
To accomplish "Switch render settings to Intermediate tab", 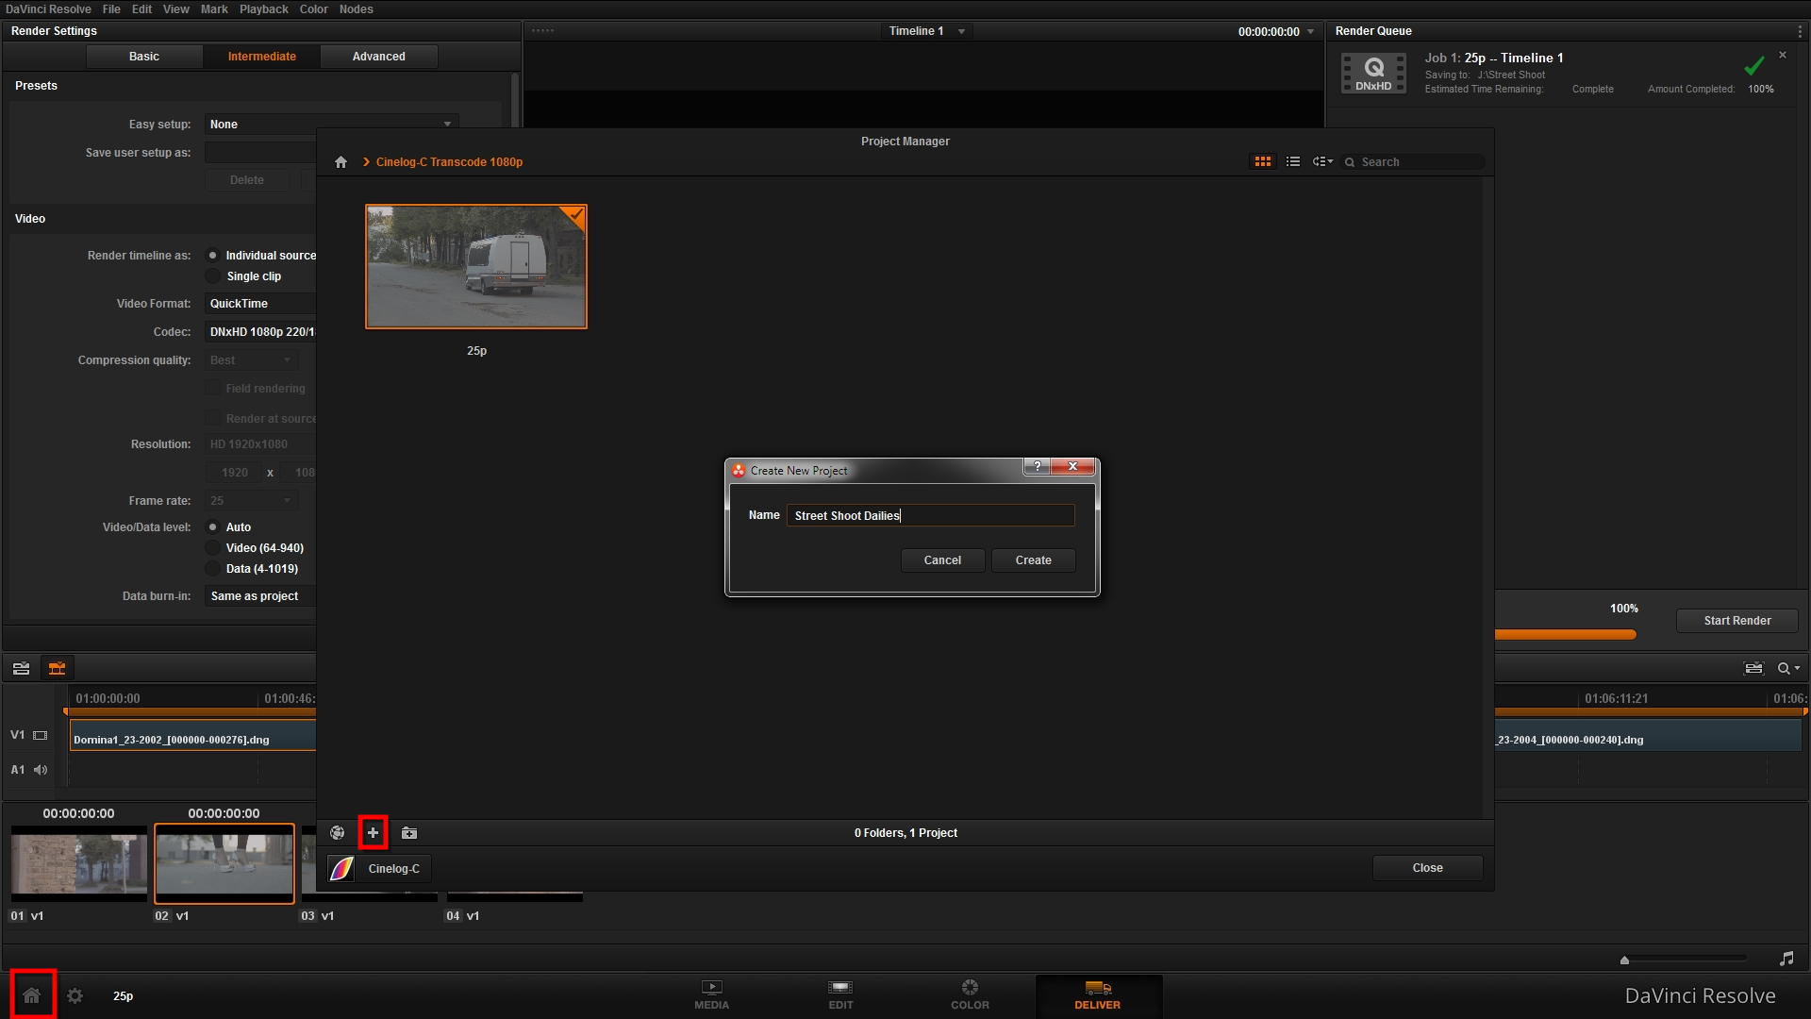I will pos(262,57).
